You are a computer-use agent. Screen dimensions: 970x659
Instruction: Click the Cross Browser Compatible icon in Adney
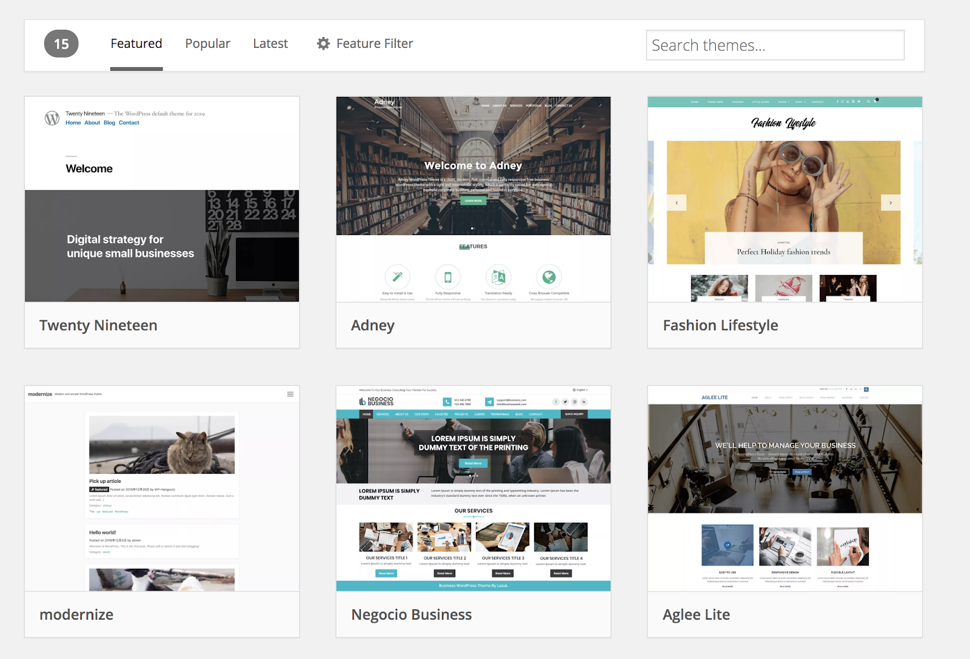[x=549, y=277]
